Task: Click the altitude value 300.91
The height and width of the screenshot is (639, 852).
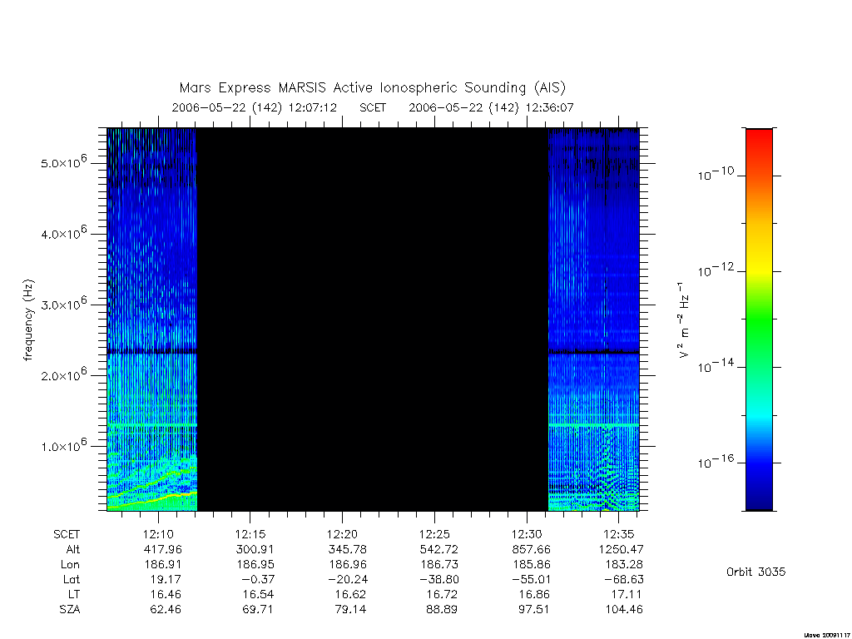Action: pyautogui.click(x=255, y=549)
